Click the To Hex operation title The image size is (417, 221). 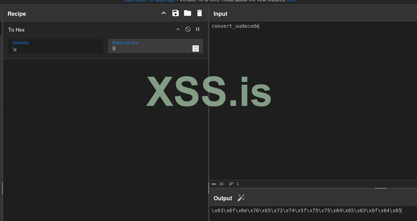(16, 30)
